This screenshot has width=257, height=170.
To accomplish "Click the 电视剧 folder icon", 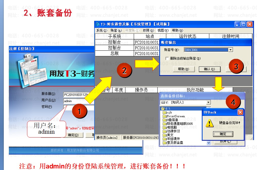I will pos(165,127).
